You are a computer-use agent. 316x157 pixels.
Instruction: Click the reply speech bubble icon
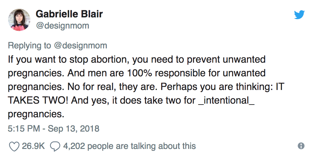[x=55, y=146]
